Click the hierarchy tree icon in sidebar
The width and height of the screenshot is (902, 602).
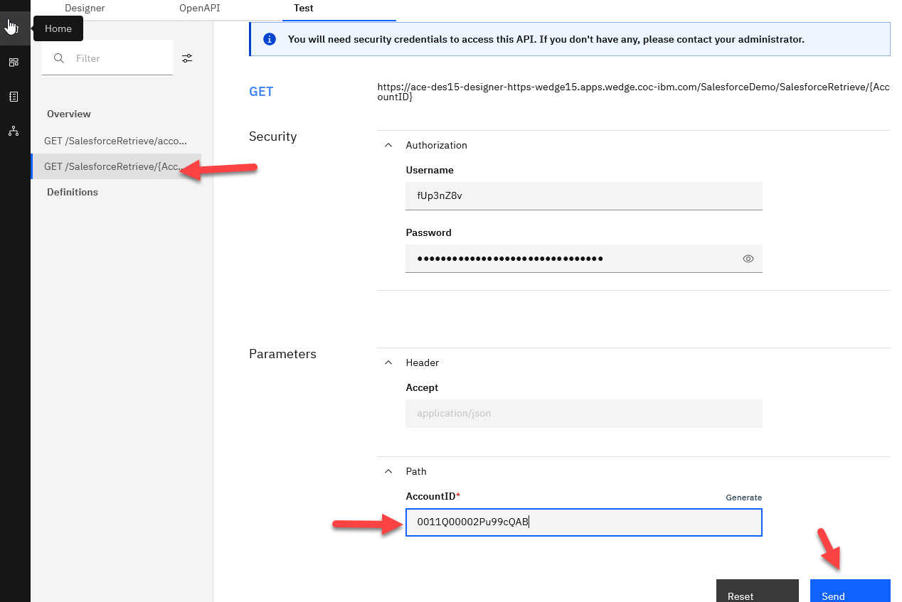click(x=14, y=131)
